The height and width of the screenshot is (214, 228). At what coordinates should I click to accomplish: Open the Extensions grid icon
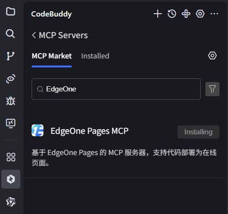tap(11, 157)
